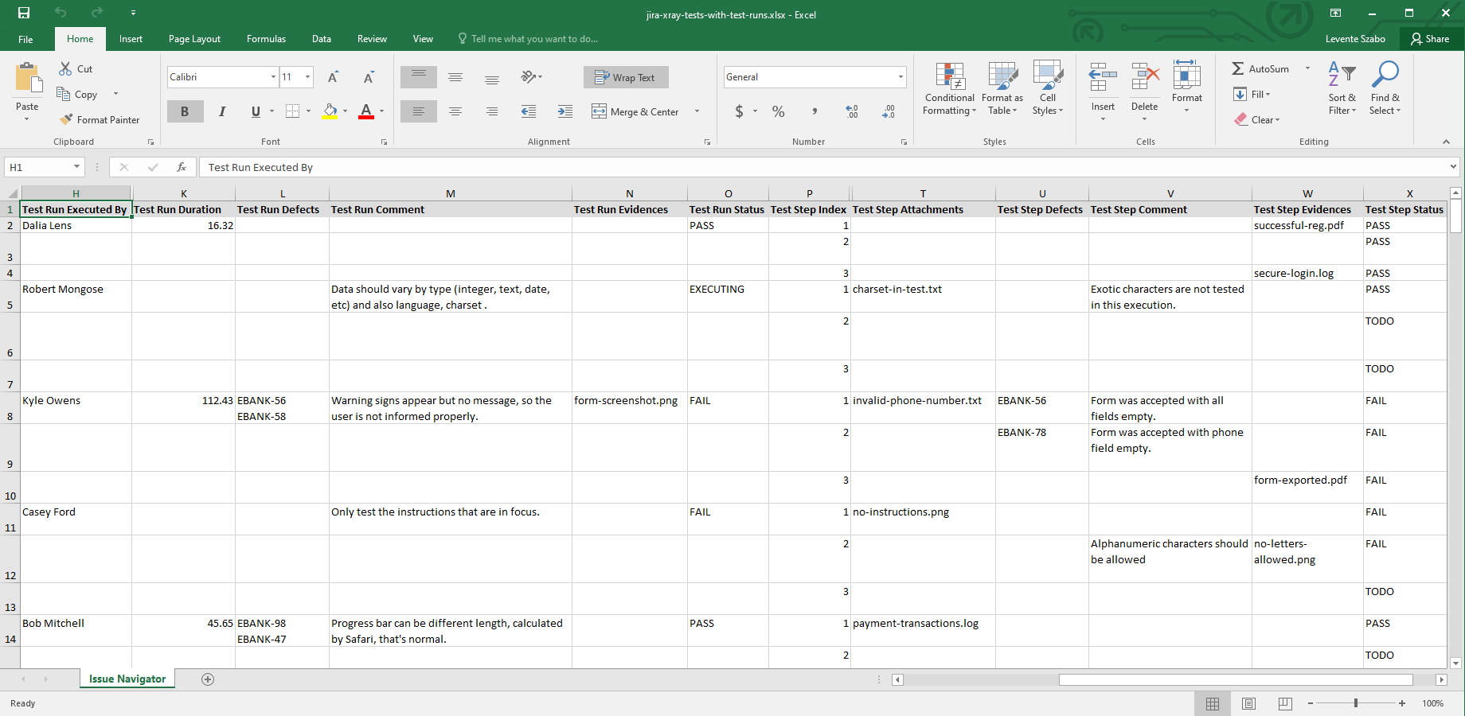Switch to the Formulas ribbon tab
This screenshot has width=1465, height=716.
266,39
